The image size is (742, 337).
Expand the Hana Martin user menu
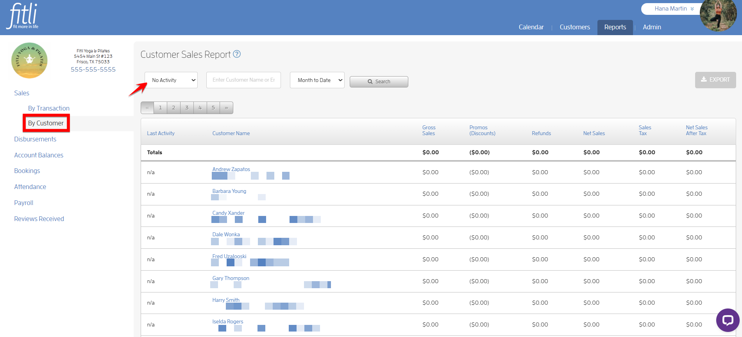(x=674, y=9)
